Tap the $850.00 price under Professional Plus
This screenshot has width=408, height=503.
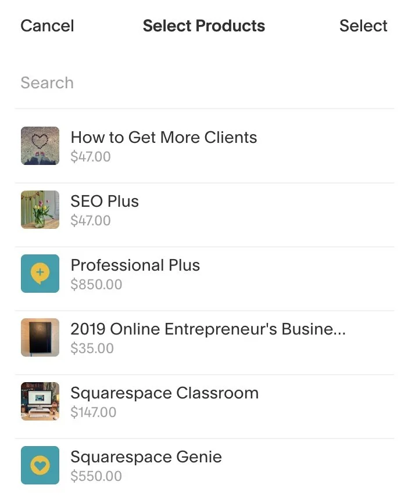pos(96,284)
